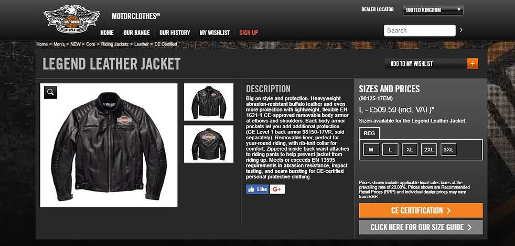Open CE Certification details
Screen dimensions: 515x246
click(x=421, y=210)
